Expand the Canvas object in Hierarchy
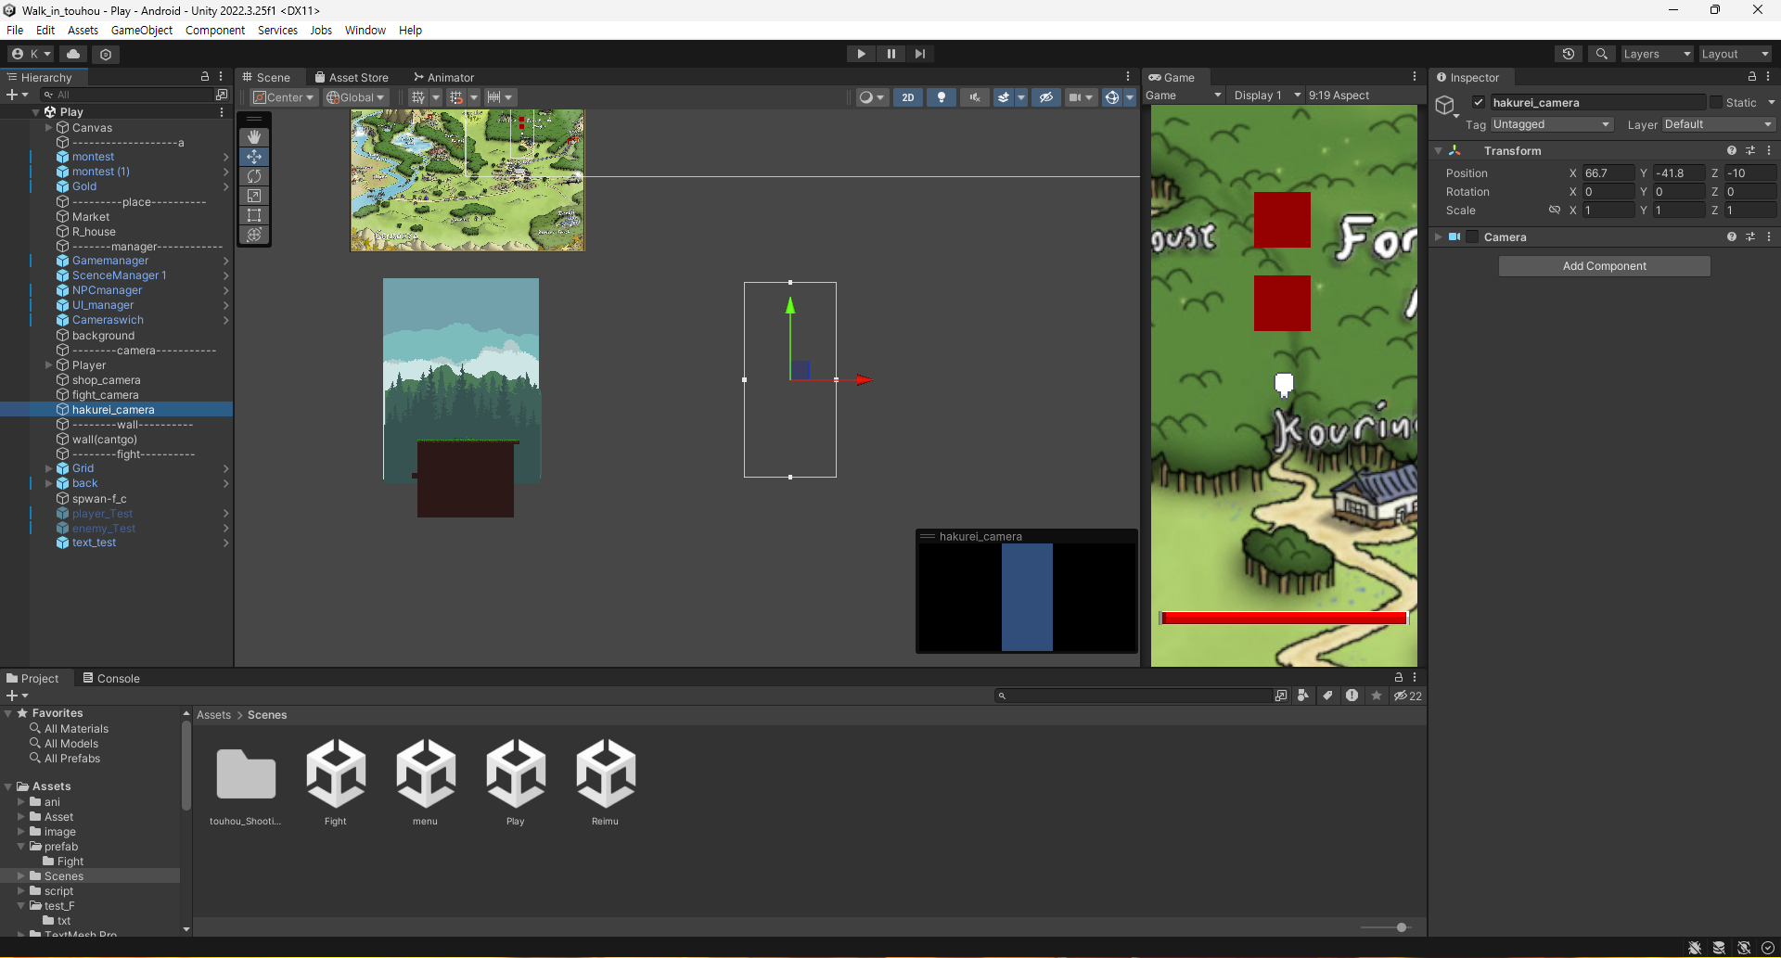Screen dimensions: 1781x958 point(49,127)
